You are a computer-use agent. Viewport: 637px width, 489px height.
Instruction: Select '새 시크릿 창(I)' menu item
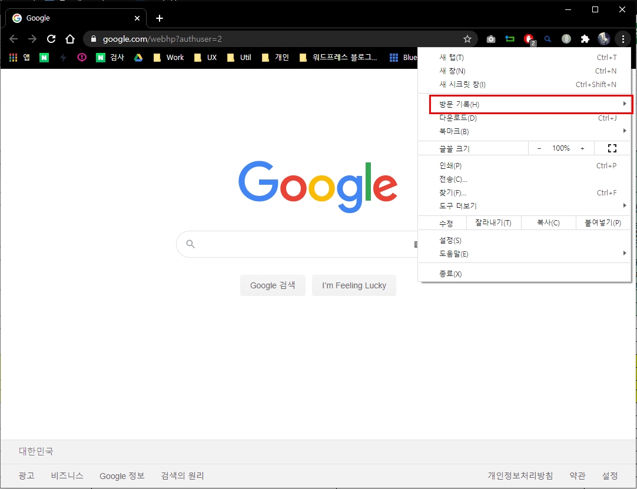(x=525, y=84)
